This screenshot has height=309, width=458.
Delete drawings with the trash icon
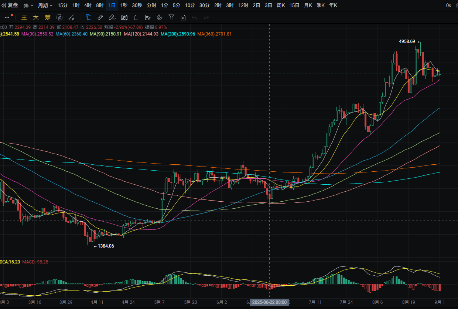pyautogui.click(x=183, y=17)
